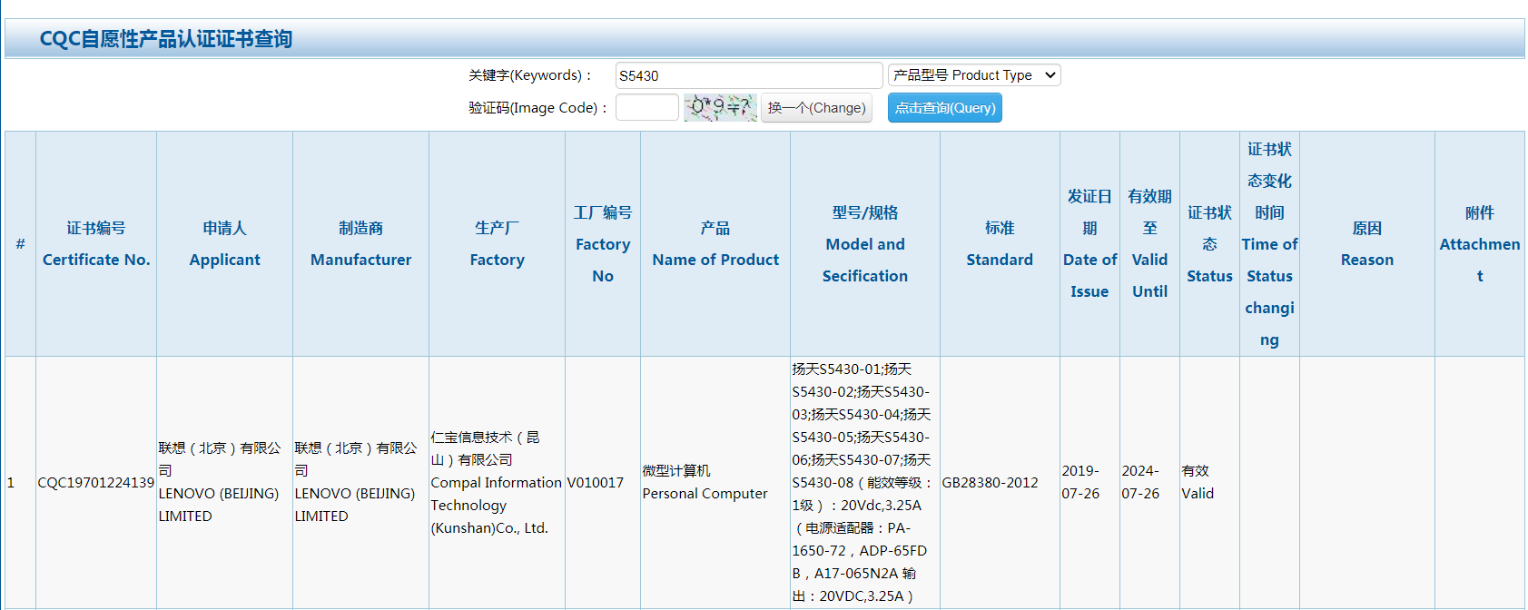Click the Keywords input field containing S5430

(x=748, y=75)
